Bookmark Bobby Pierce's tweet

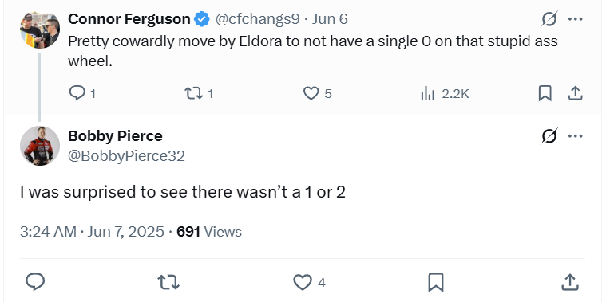pos(436,282)
